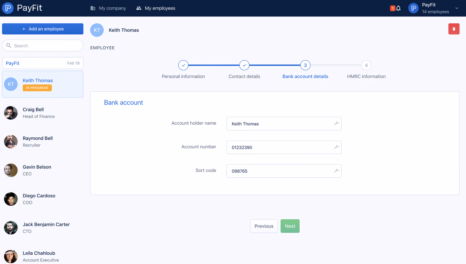
Task: Select Keith Thomas in employee list
Action: click(43, 84)
